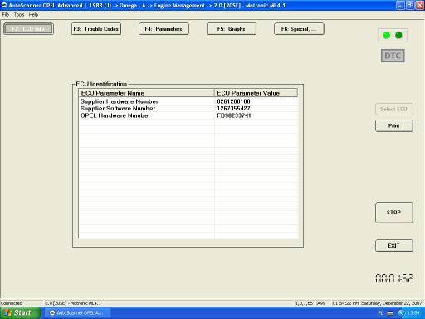Select the F2 ECU Info button
The image size is (425, 319).
pyautogui.click(x=28, y=29)
